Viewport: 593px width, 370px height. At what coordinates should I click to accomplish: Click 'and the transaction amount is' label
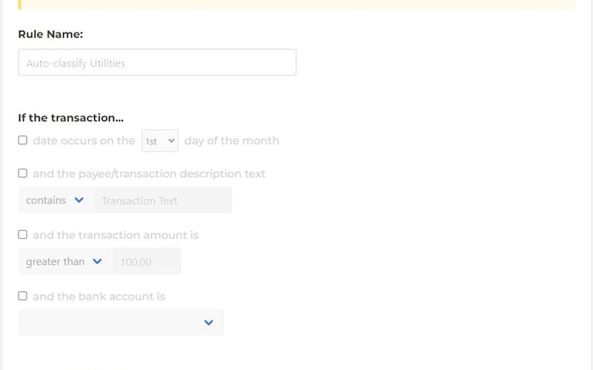coord(116,235)
